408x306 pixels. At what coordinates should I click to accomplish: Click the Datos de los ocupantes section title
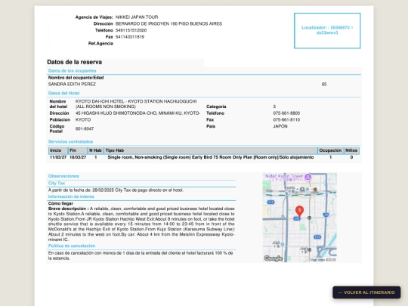click(x=72, y=71)
